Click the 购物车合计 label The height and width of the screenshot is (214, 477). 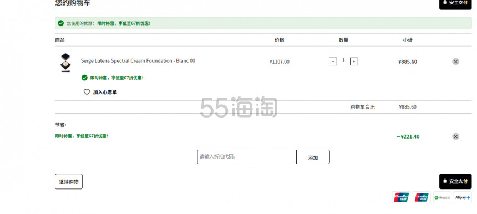click(x=363, y=107)
